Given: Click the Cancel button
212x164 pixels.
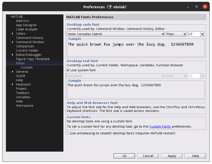Looking at the screenshot, I should pos(148,156).
